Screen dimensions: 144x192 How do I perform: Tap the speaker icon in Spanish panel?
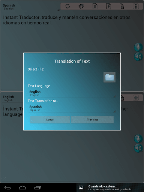coord(138,57)
